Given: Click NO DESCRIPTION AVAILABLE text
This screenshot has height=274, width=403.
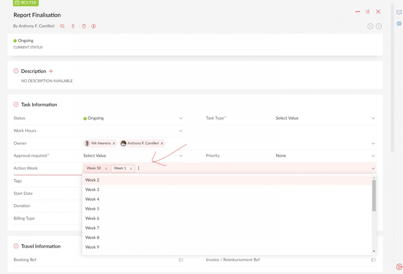Looking at the screenshot, I should [47, 81].
